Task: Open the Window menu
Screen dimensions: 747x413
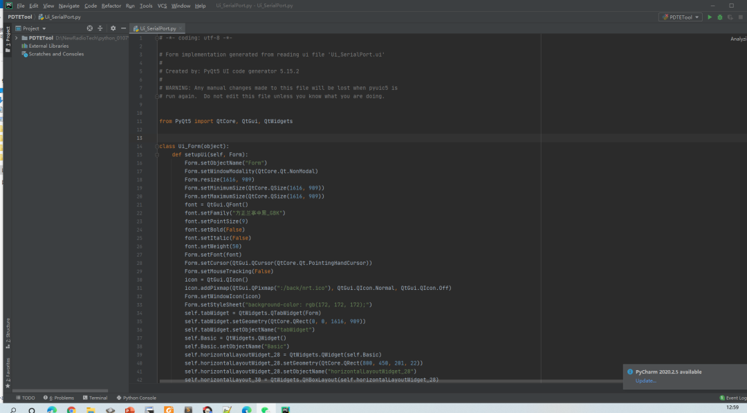Action: point(181,6)
